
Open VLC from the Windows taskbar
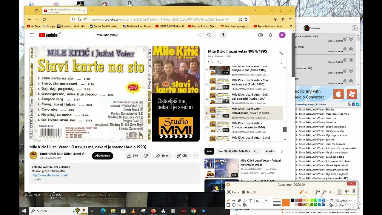click(133, 211)
